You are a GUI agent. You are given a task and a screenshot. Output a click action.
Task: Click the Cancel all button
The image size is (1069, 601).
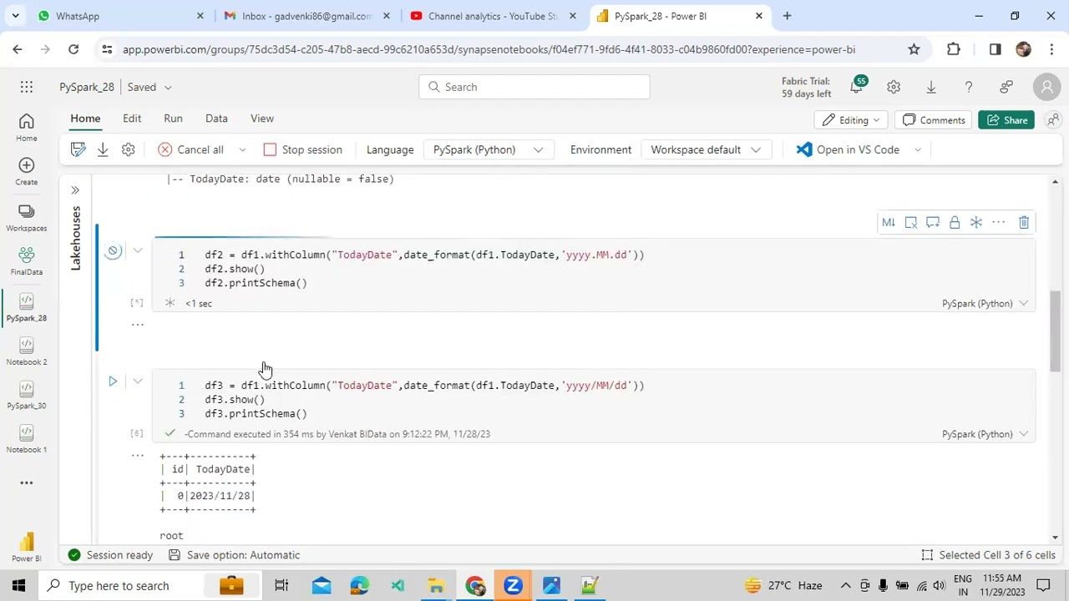191,149
